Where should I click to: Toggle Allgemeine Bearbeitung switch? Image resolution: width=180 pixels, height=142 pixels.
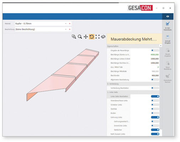155,80
